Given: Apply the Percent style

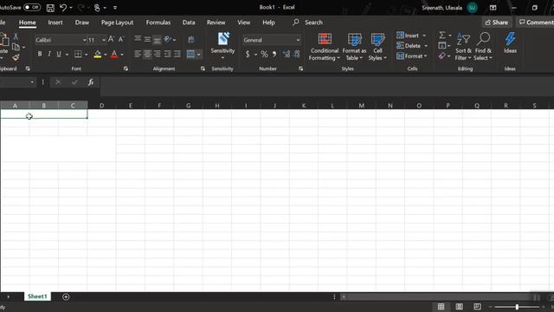Looking at the screenshot, I should tap(264, 54).
